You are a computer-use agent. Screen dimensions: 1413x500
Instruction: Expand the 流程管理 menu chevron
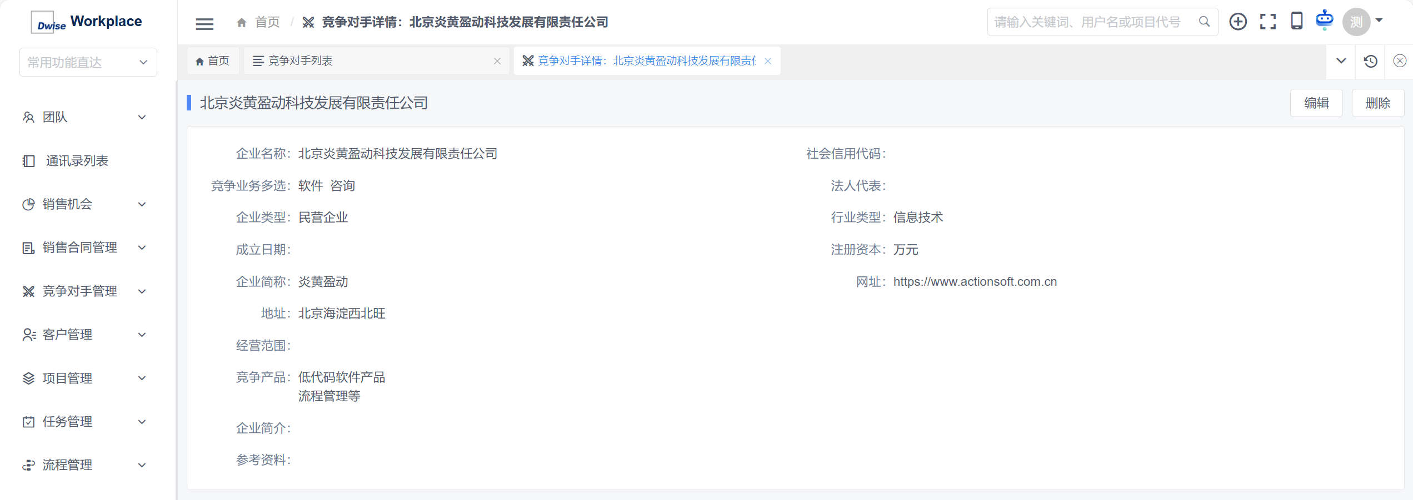click(142, 465)
